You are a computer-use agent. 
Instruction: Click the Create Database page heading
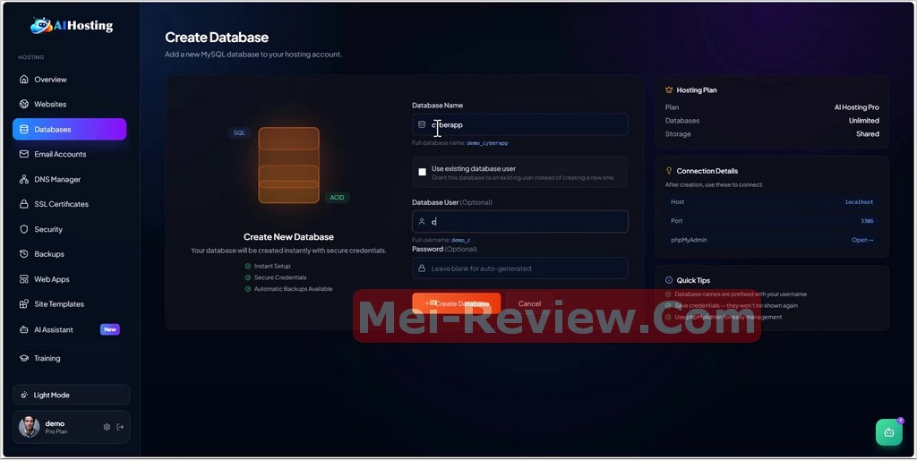click(x=217, y=38)
